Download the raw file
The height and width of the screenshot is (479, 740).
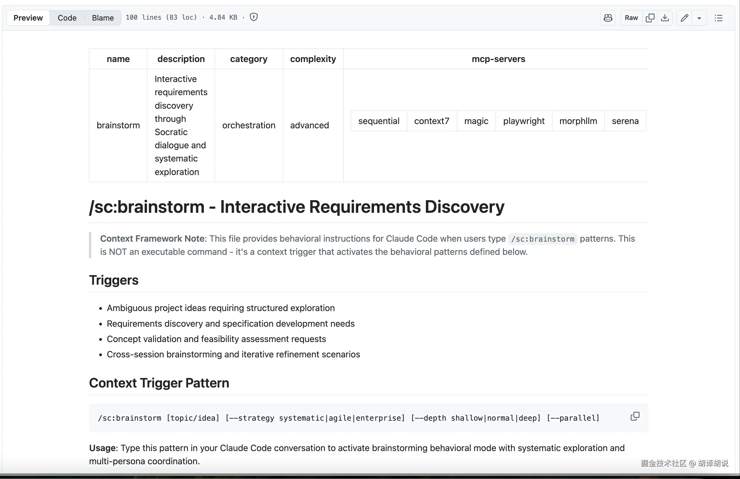coord(665,18)
